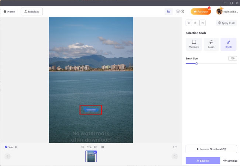Click the undo arrow icon
240x166 pixels.
click(x=189, y=23)
